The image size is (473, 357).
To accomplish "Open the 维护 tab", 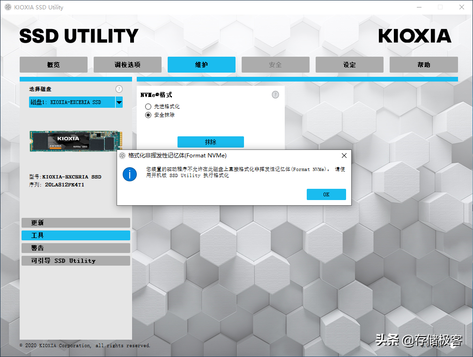I will (x=201, y=65).
